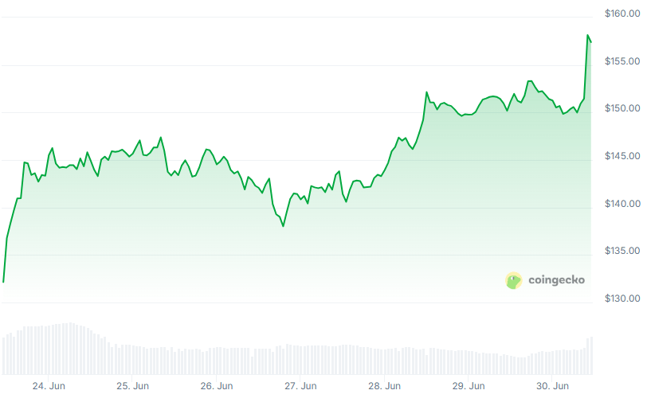Click the CoinGecko gecko logo icon
The image size is (647, 398).
[x=513, y=280]
